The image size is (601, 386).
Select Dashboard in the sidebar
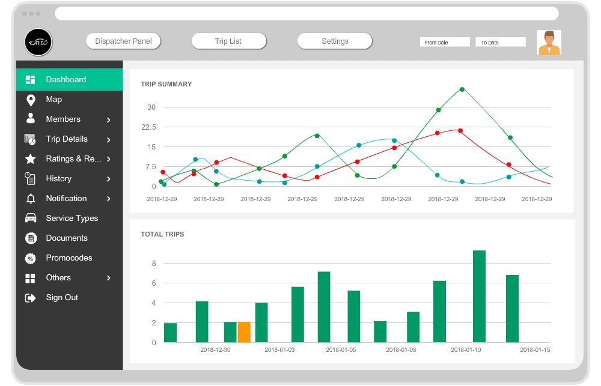point(66,79)
